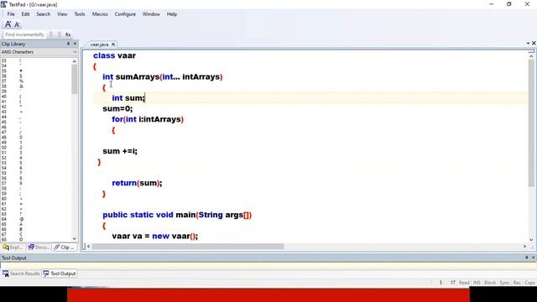Select the vaar.java document tab
The width and height of the screenshot is (537, 302).
point(99,44)
